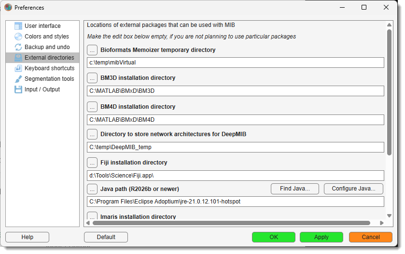Open the Input / Output section
The image size is (405, 254).
(x=42, y=89)
